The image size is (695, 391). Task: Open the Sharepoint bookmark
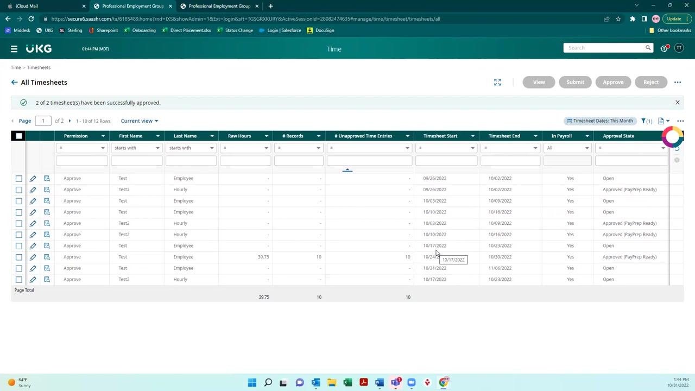click(x=103, y=30)
